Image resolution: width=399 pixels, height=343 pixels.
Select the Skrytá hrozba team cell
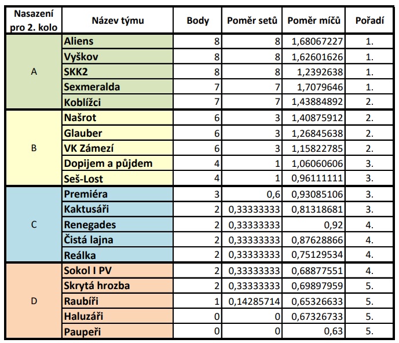[118, 286]
